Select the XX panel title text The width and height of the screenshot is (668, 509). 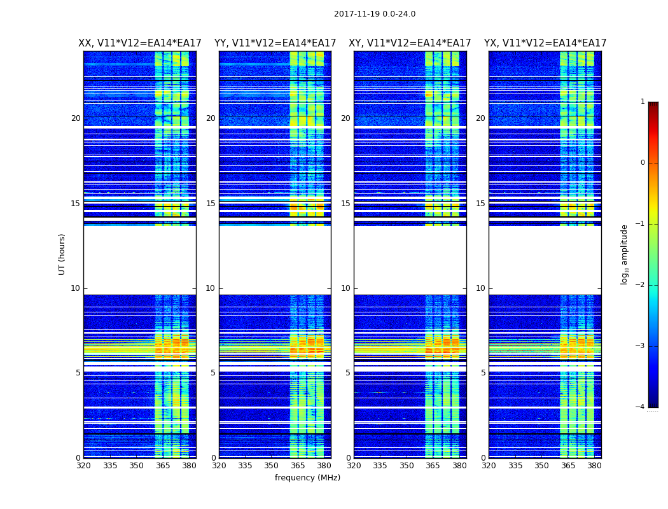(x=139, y=43)
